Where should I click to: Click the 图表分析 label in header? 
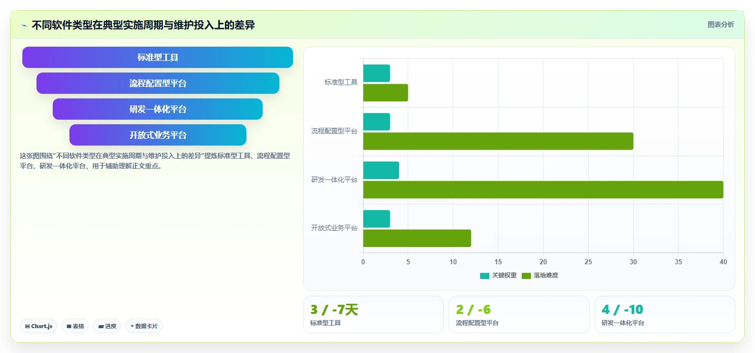click(x=721, y=24)
